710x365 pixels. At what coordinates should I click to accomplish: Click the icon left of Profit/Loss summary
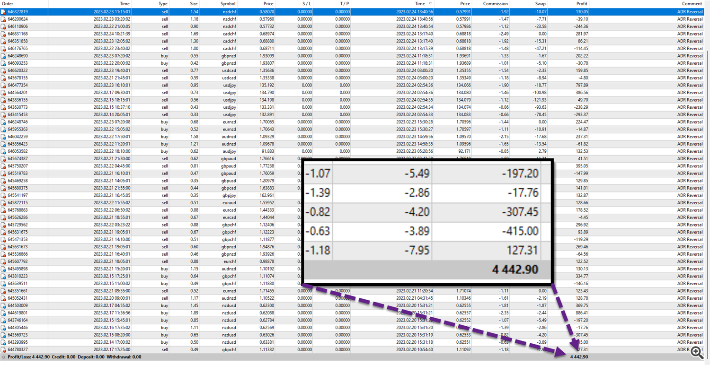pyautogui.click(x=4, y=357)
